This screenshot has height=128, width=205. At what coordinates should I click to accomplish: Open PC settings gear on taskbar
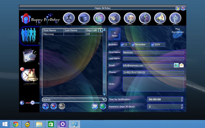[63, 124]
